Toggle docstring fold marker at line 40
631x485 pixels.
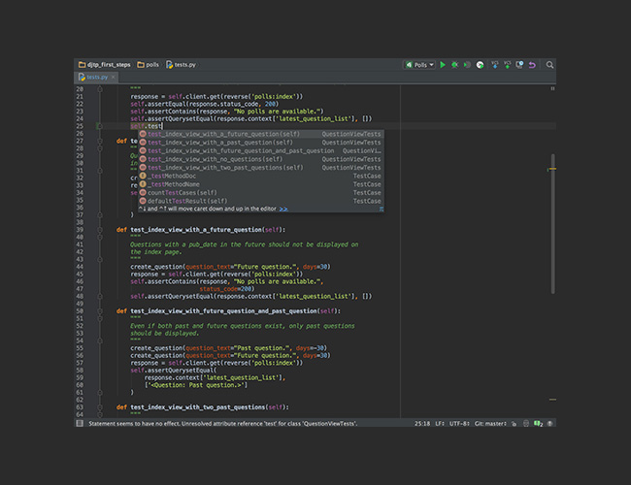coord(100,238)
